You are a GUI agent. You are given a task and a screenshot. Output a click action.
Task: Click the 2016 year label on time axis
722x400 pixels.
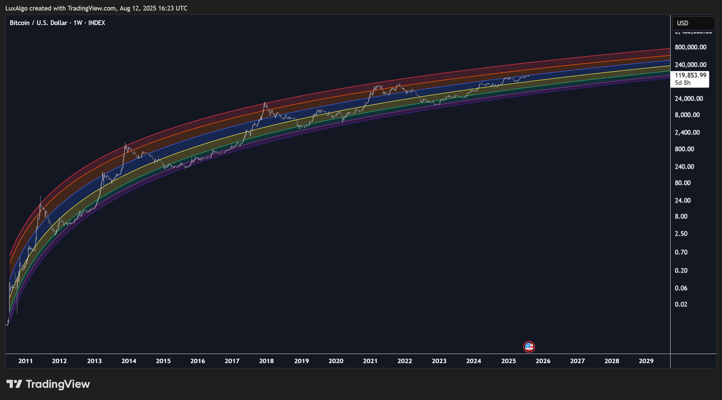coord(198,361)
